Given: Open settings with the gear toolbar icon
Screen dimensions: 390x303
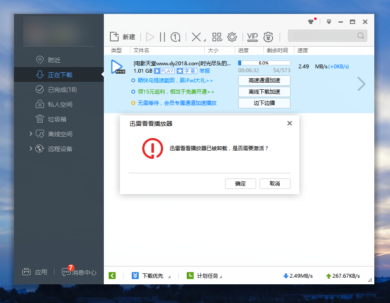Looking at the screenshot, I should point(232,37).
